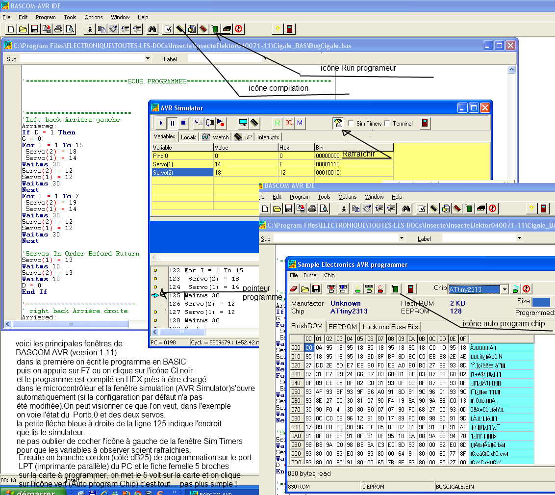The image size is (555, 495).
Task: Open the LCD hardware simulation icon
Action: (243, 123)
